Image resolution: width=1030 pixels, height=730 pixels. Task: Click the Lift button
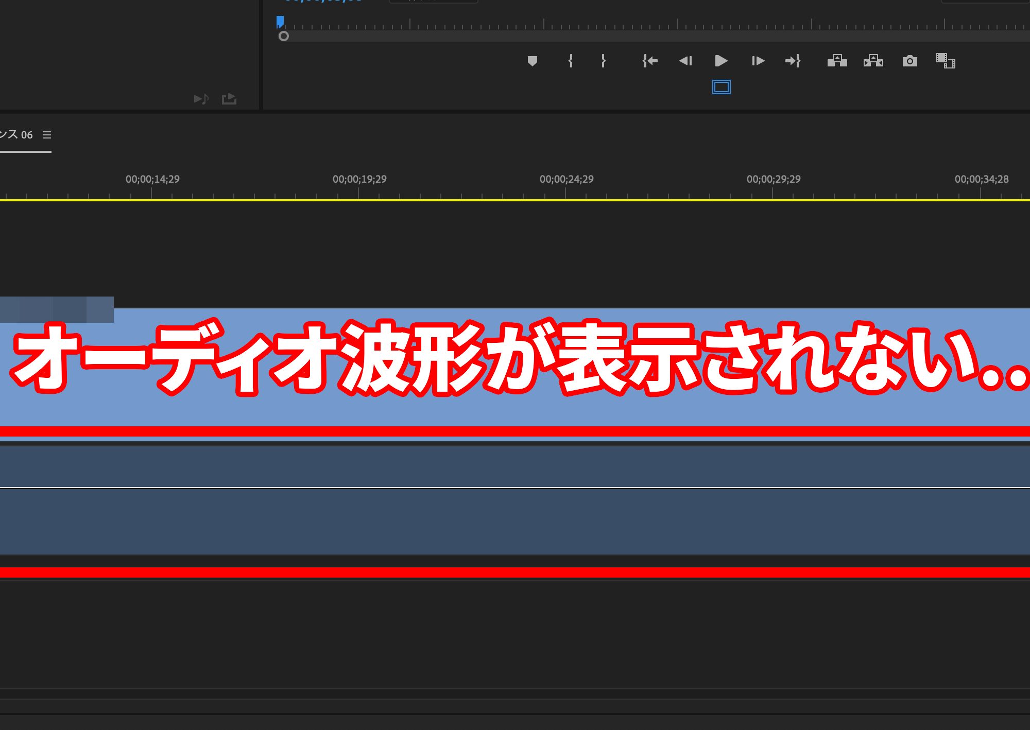pyautogui.click(x=837, y=61)
